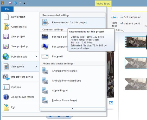The width and height of the screenshot is (147, 120).
Task: Select Save project as menu entry
Action: click(x=20, y=46)
